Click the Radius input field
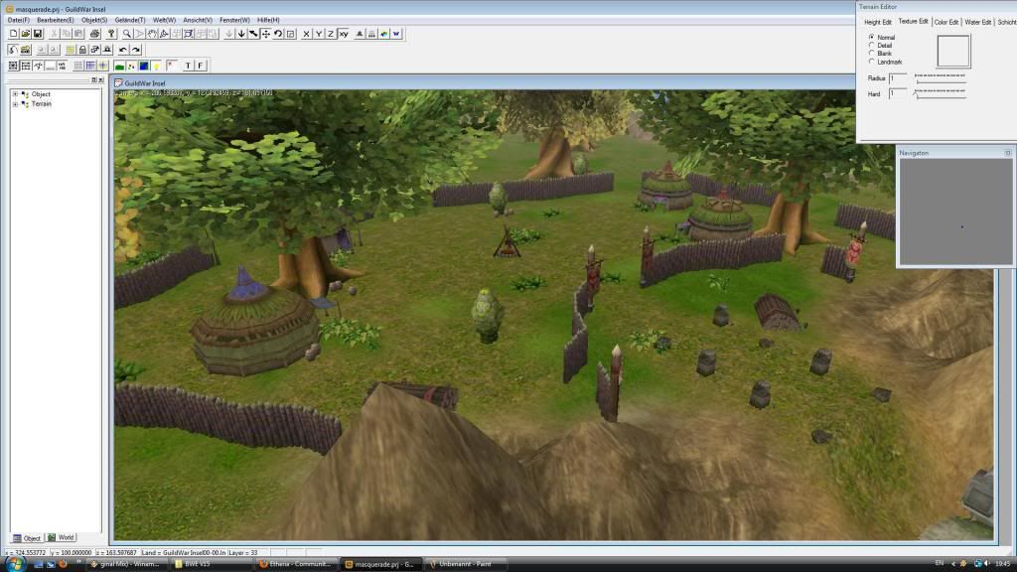Viewport: 1017px width, 572px height. [x=898, y=78]
